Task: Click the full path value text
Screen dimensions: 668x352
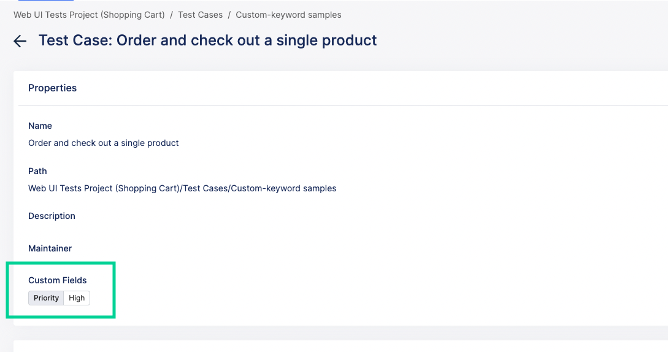Action: pos(182,188)
